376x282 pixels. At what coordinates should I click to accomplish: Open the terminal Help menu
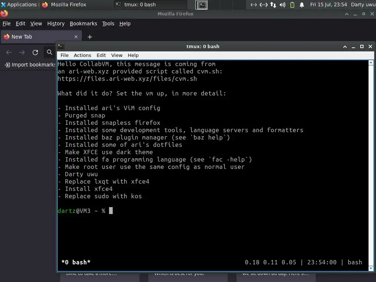tap(133, 55)
